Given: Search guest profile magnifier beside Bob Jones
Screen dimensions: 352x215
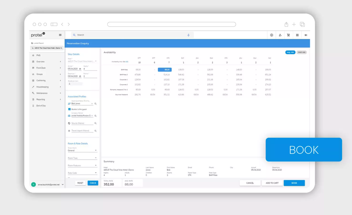Looking at the screenshot, I should coord(95,104).
